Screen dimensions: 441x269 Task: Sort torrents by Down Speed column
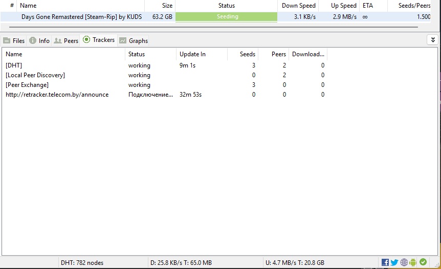(x=298, y=6)
